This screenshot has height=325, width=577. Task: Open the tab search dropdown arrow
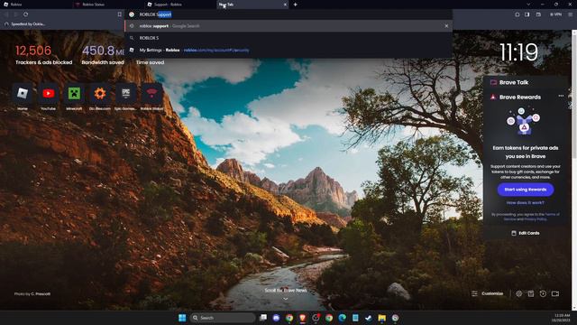click(528, 5)
